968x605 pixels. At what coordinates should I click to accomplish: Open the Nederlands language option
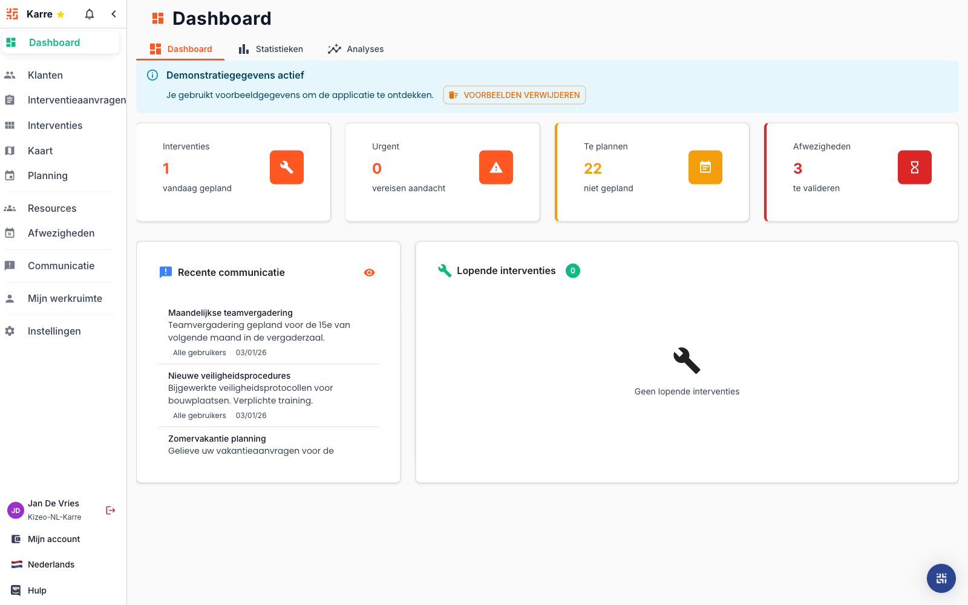[x=51, y=564]
